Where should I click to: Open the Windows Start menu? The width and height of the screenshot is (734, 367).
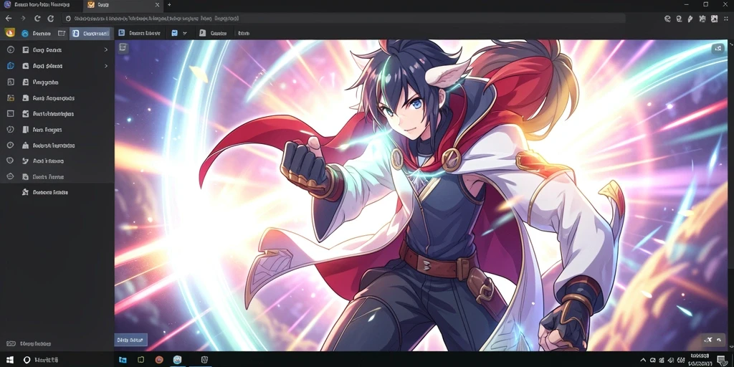[10, 360]
